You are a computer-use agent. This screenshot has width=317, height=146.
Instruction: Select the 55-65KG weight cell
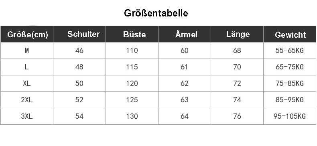click(x=289, y=51)
